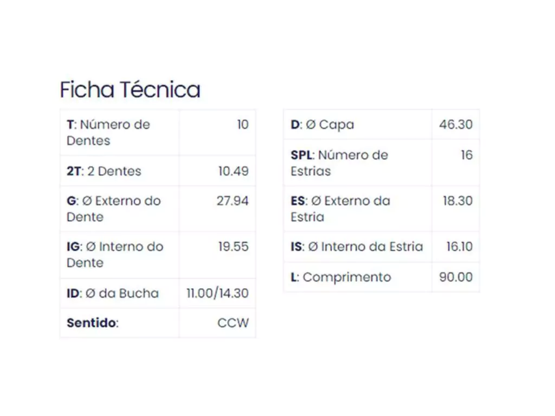Select the 18.30 value cell

457,201
